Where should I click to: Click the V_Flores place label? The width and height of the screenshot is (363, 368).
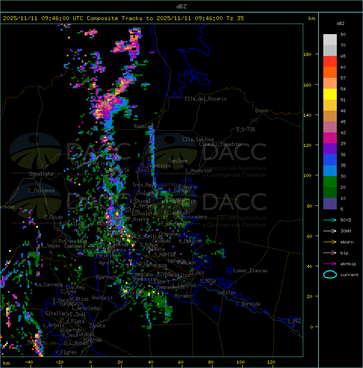tap(66, 352)
